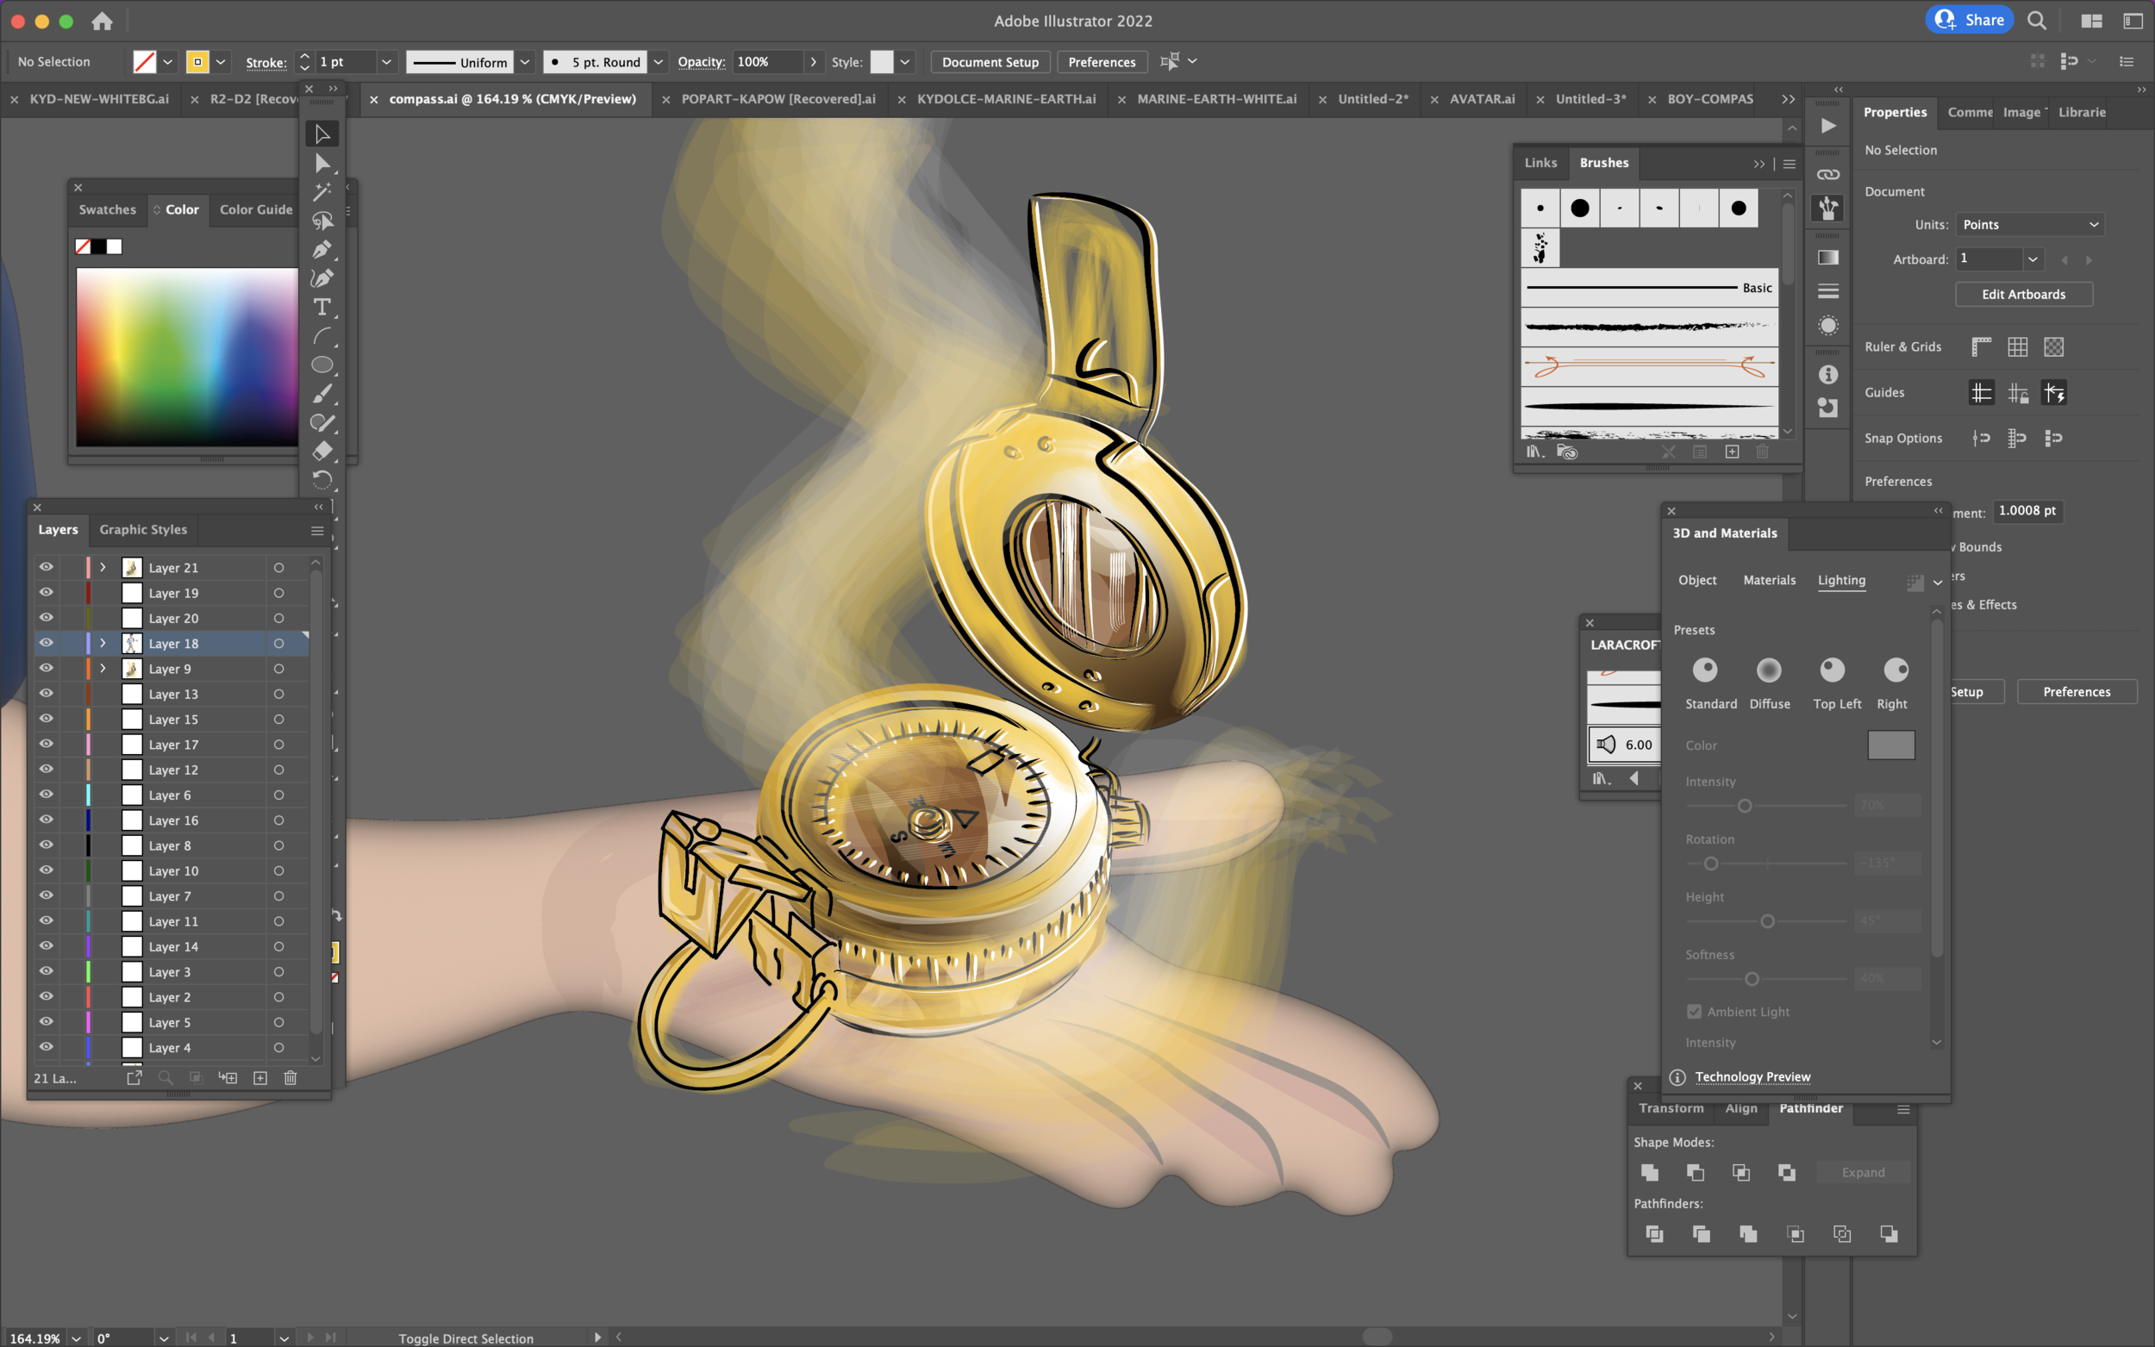Hide Layer 18 visibility eye
The height and width of the screenshot is (1347, 2155).
tap(47, 643)
